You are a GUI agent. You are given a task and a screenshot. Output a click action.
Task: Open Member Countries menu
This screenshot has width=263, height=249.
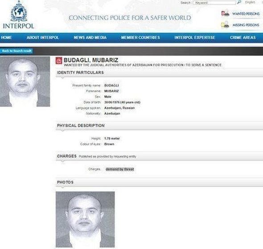point(140,37)
